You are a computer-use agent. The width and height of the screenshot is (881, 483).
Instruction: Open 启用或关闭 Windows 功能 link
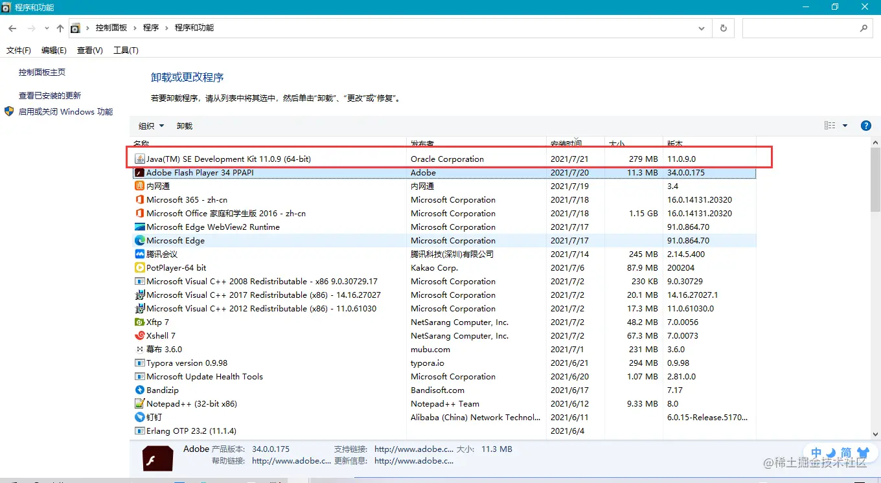tap(66, 112)
